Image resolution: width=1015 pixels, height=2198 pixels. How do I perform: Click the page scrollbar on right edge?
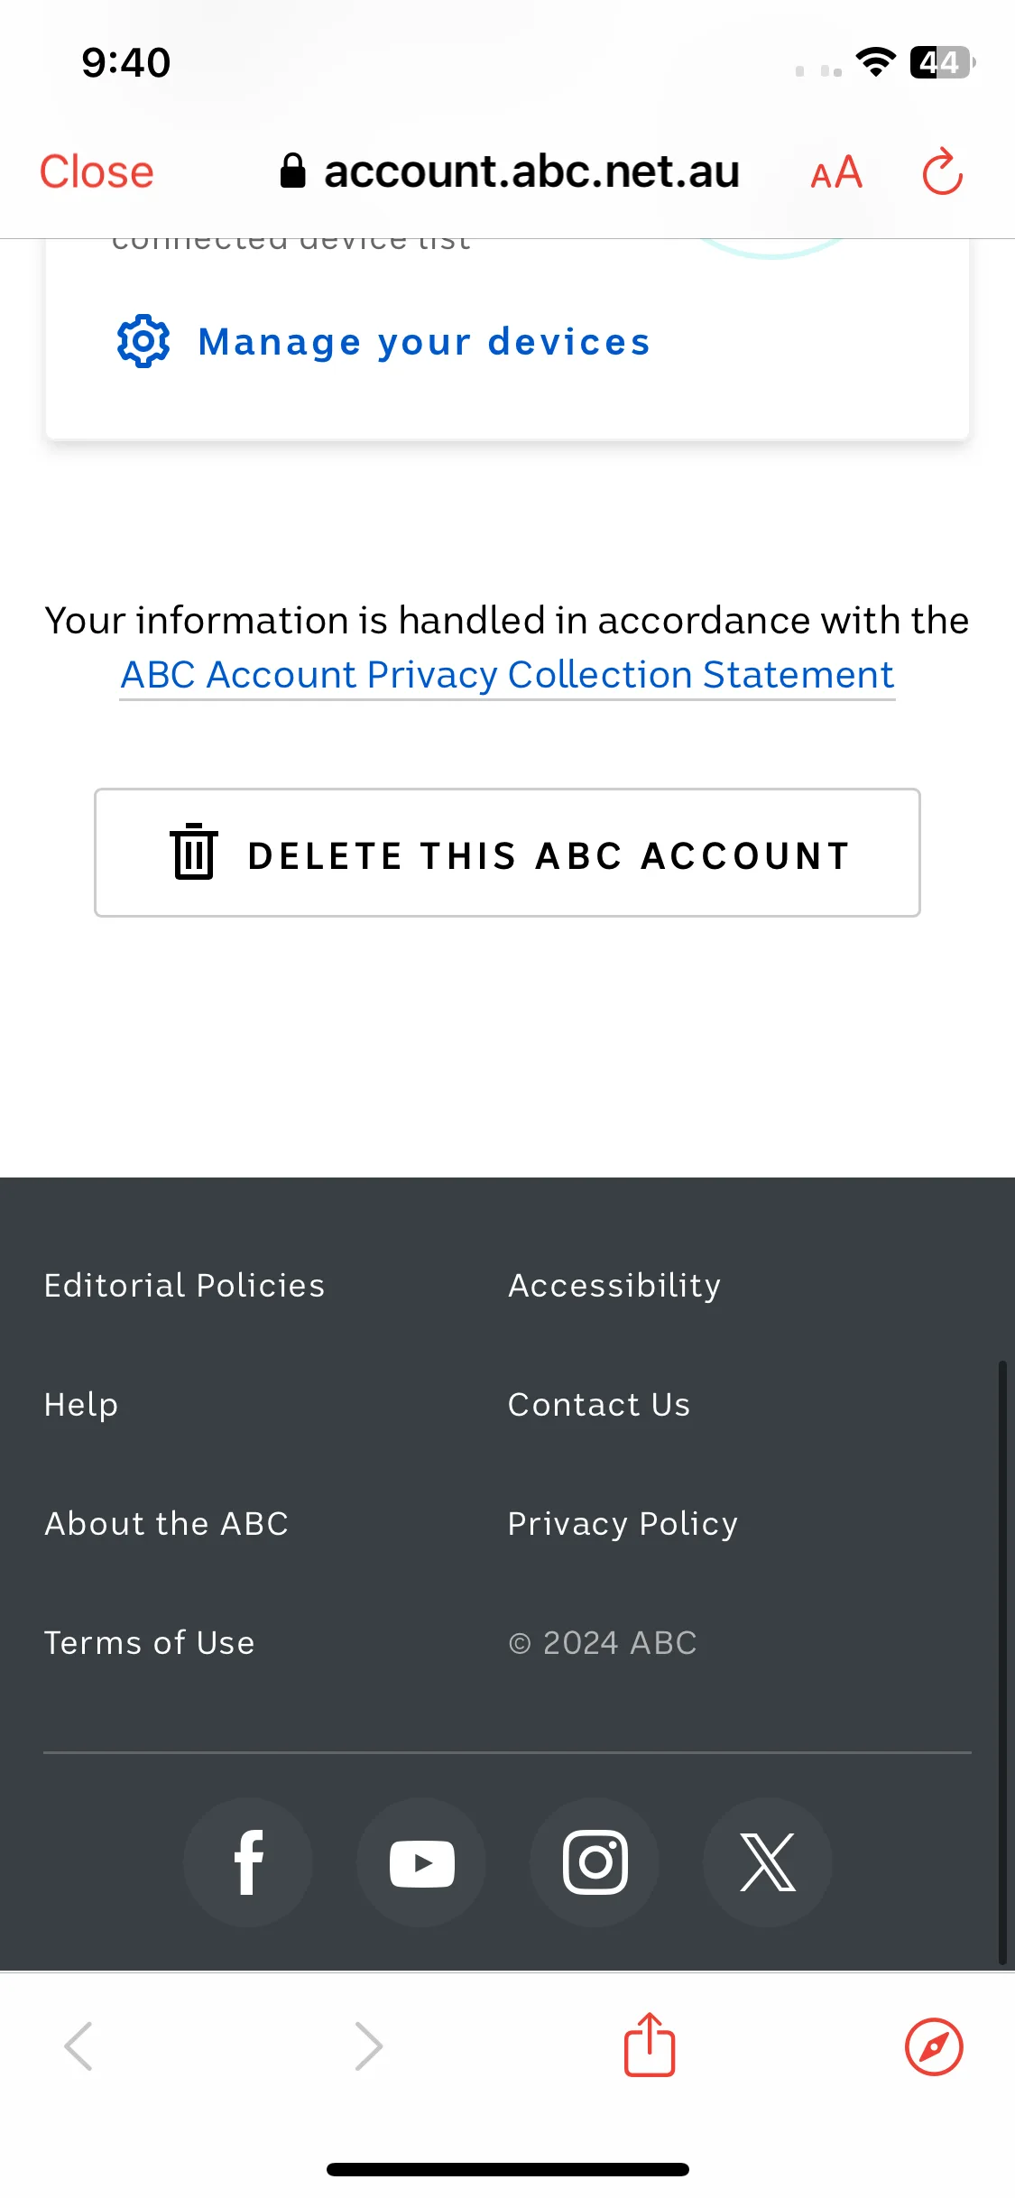1001,1660
